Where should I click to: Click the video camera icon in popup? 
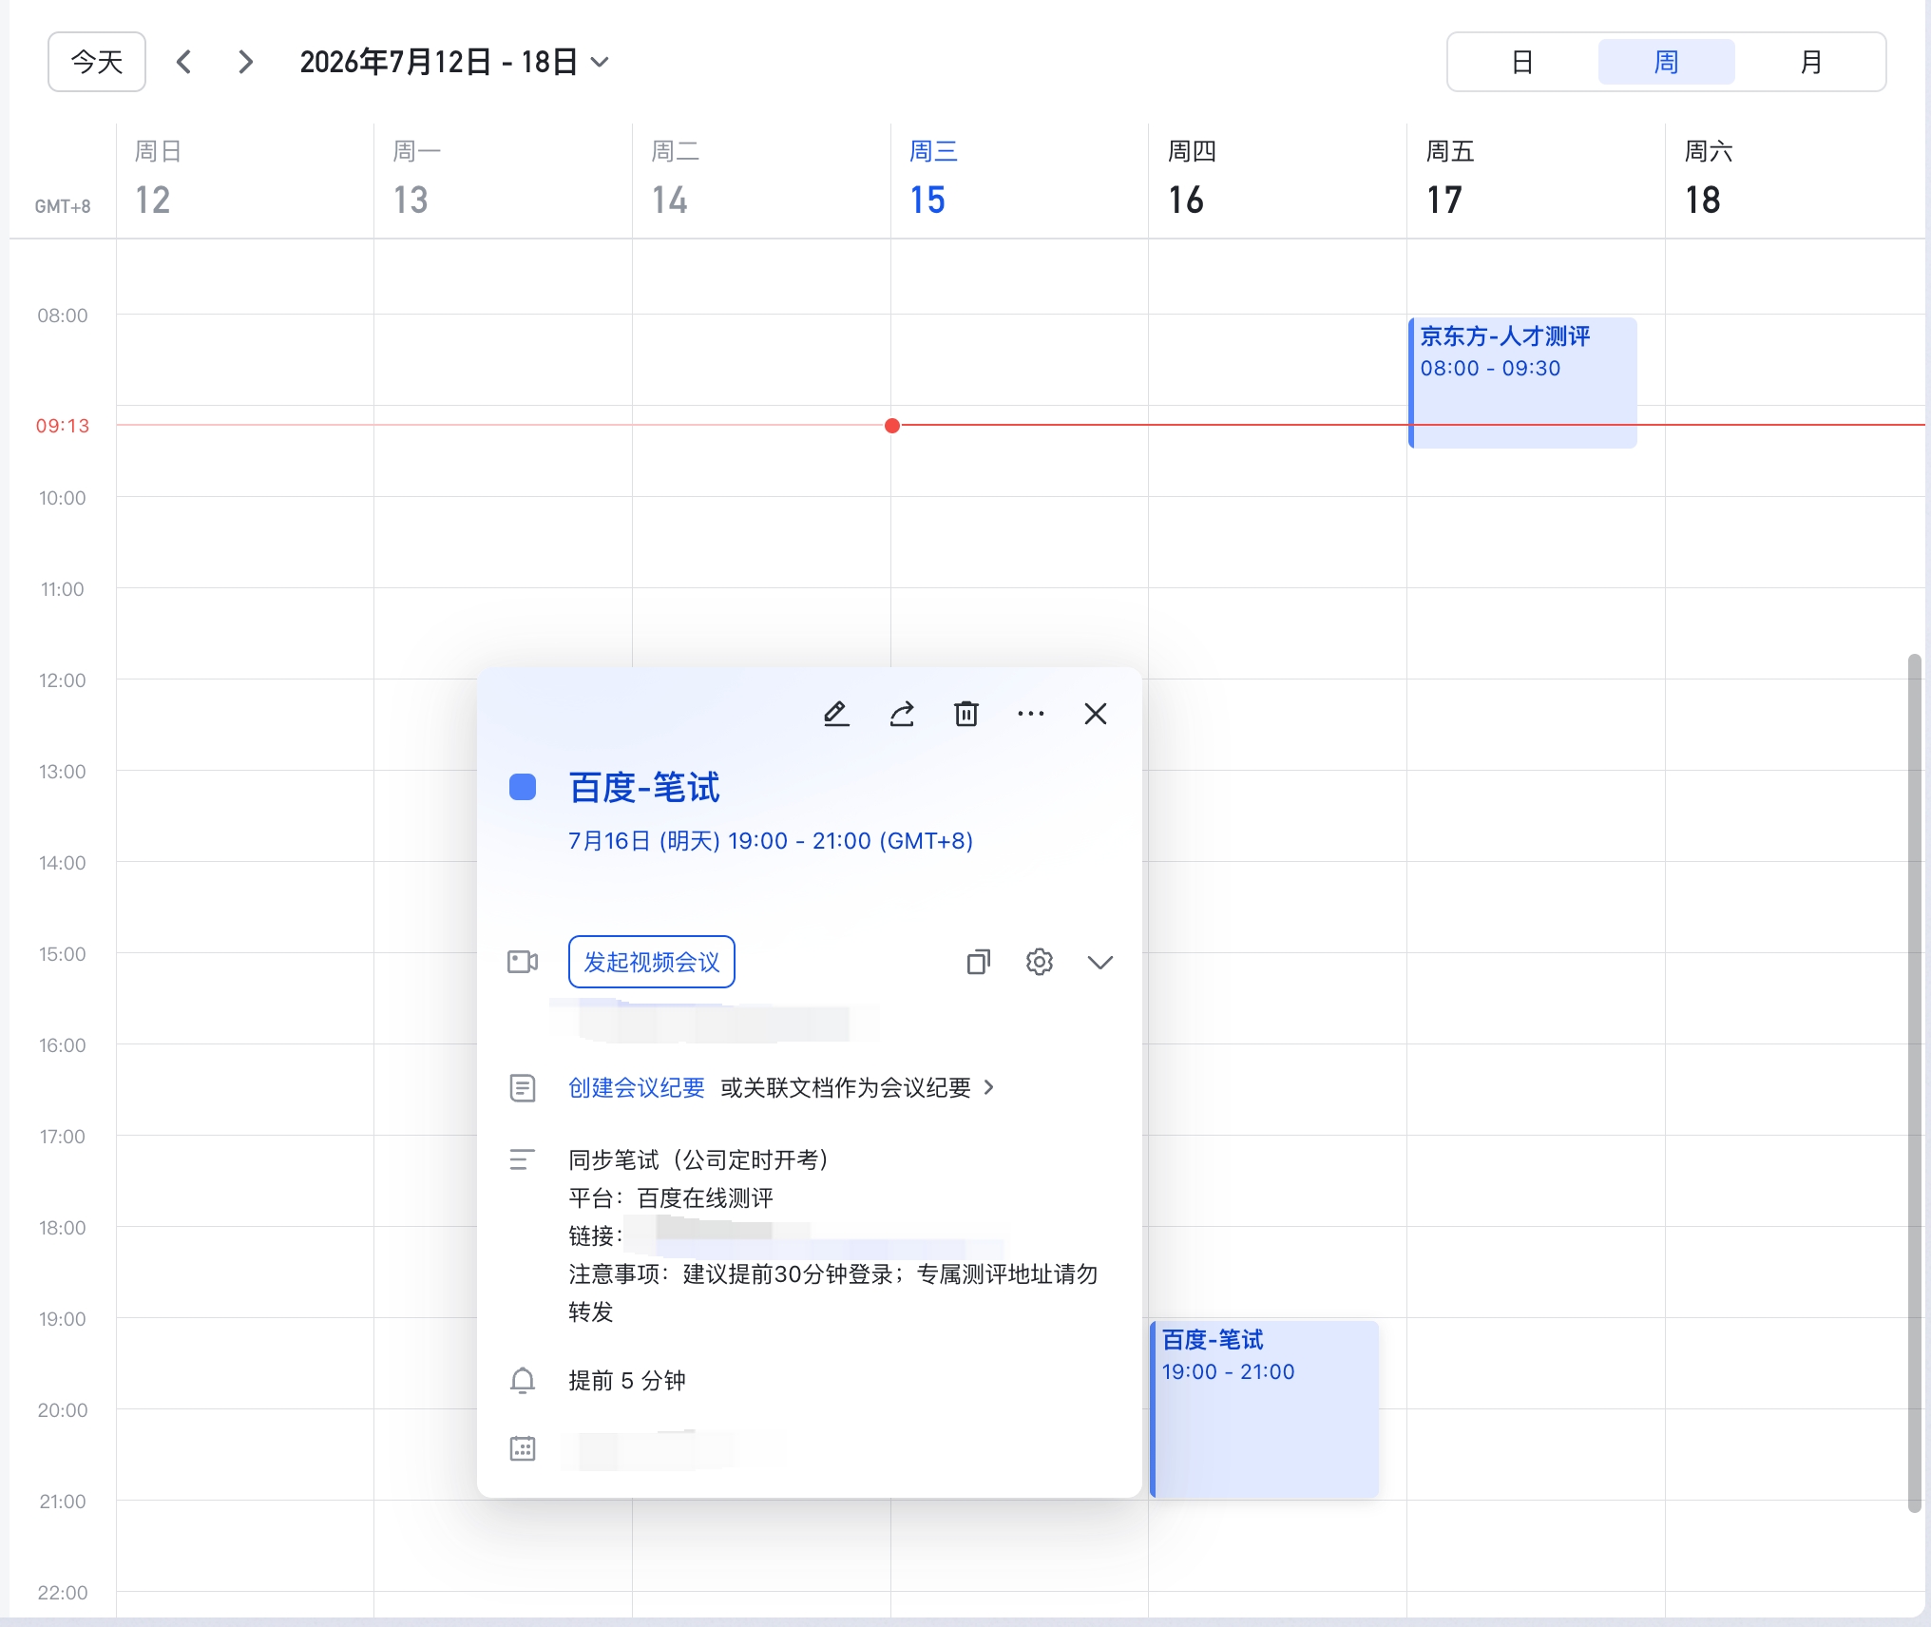523,962
